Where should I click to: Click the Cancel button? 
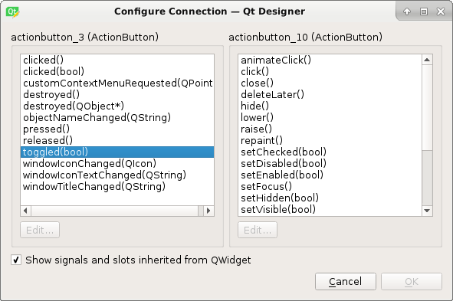click(346, 281)
